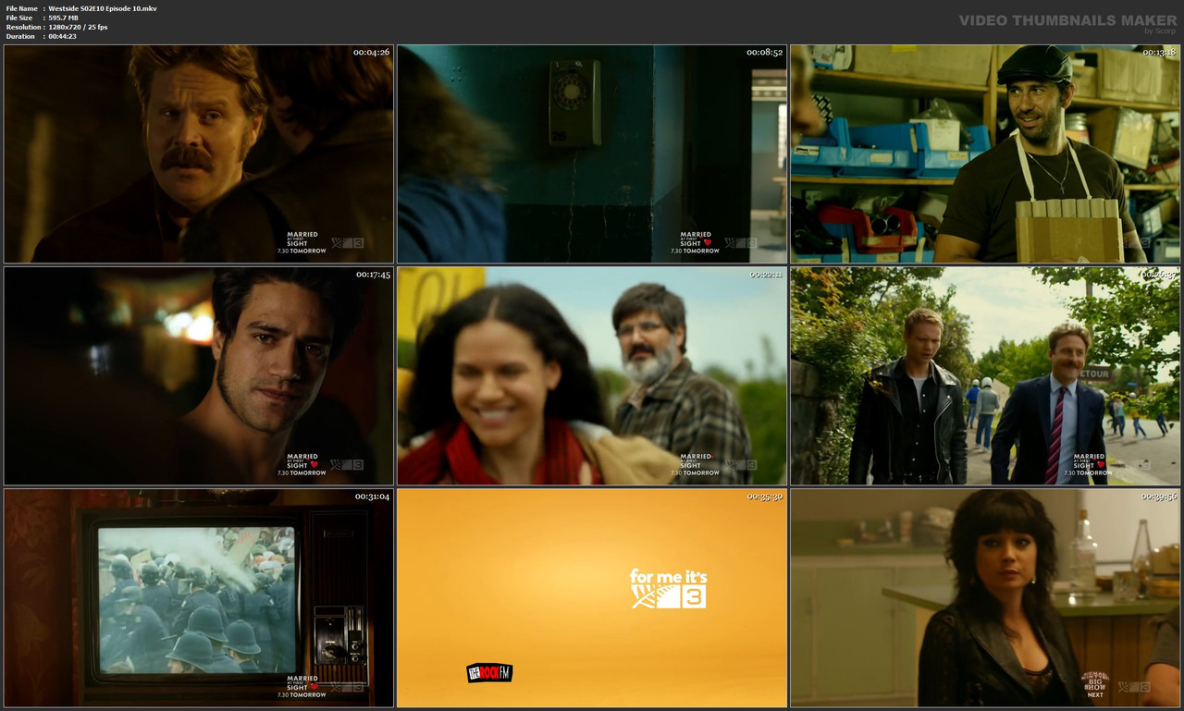
Task: Click the 'Married at First Sight' overlay in first frame
Action: point(302,242)
